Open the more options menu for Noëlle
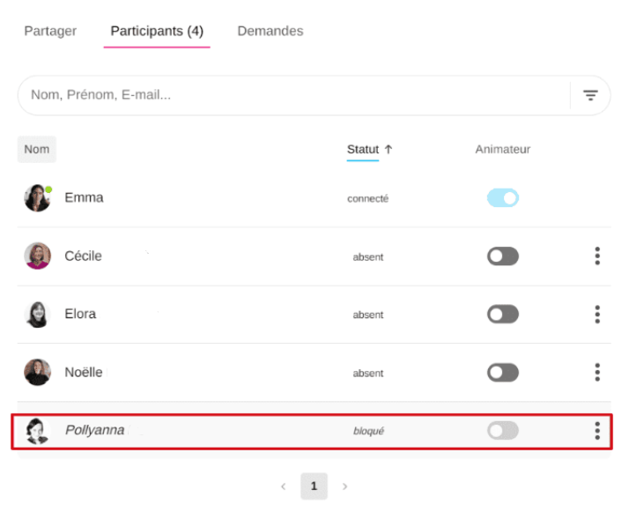The image size is (629, 519). [597, 373]
